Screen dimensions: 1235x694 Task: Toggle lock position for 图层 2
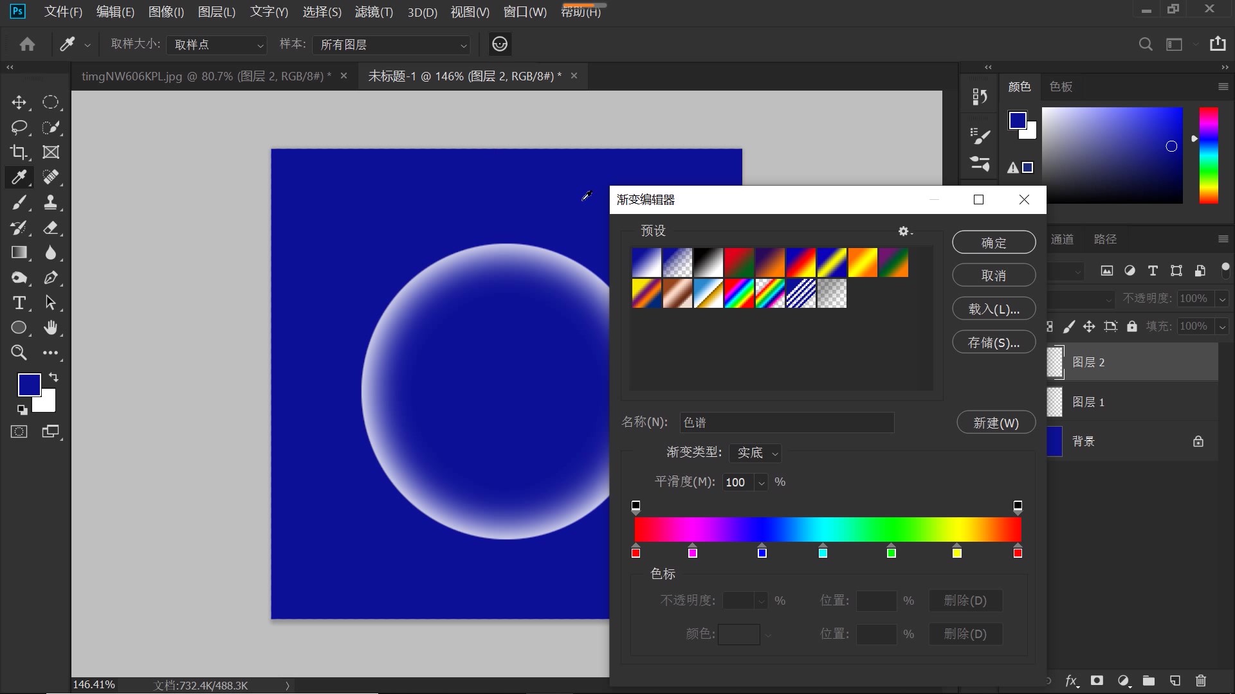click(x=1090, y=326)
